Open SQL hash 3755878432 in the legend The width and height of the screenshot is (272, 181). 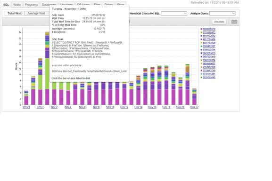(x=209, y=32)
